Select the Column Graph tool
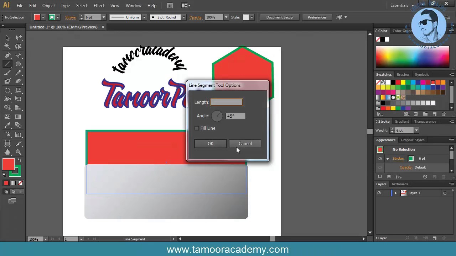Image resolution: width=456 pixels, height=256 pixels. [x=19, y=135]
